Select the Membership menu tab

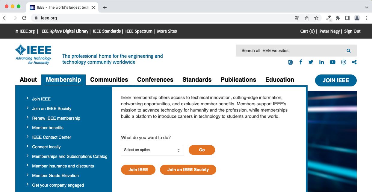[63, 80]
